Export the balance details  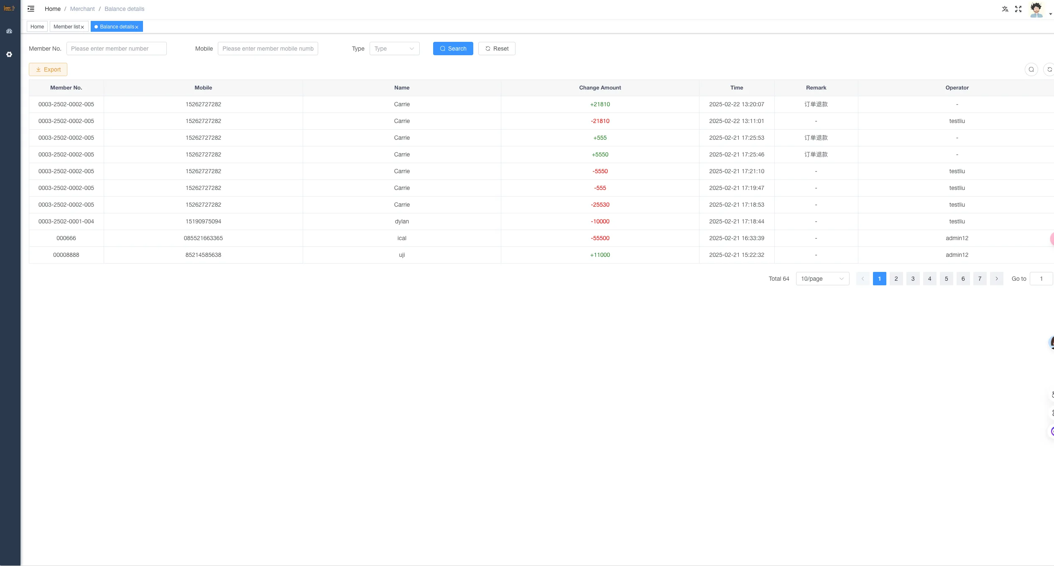48,69
